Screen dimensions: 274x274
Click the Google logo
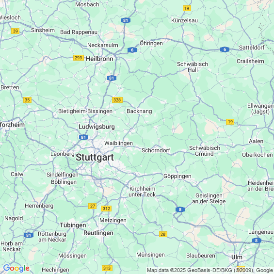tap(16, 268)
